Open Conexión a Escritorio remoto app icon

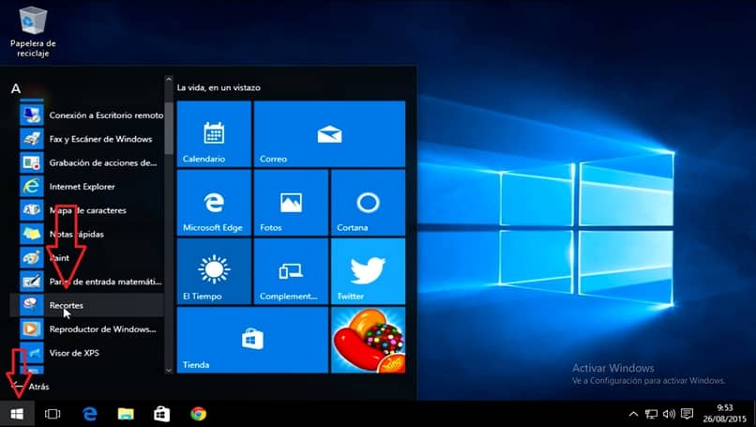(32, 115)
